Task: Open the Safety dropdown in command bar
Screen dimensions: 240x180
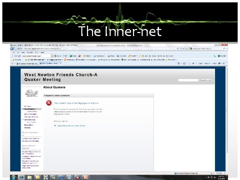Action: tap(207, 63)
